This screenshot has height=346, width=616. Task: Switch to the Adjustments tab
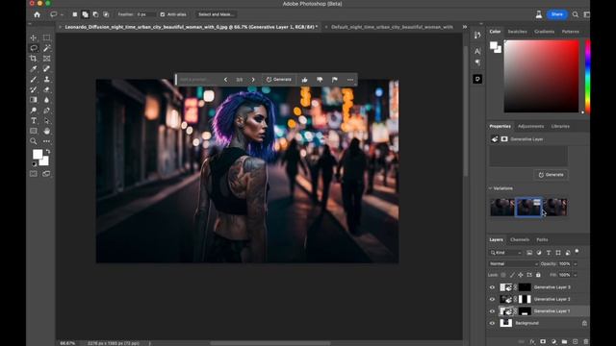coord(530,126)
